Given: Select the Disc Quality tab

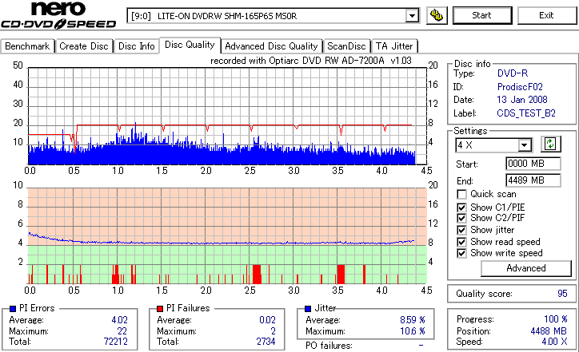Looking at the screenshot, I should tap(190, 45).
